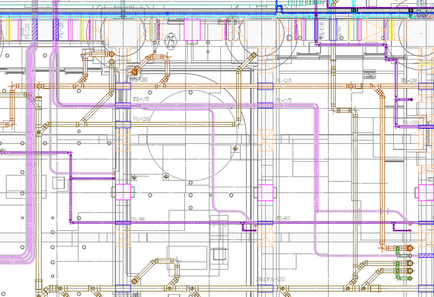Viewport: 434px width, 297px height.
Task: Click the circled number 25 grid marker
Action: pyautogui.click(x=171, y=40)
